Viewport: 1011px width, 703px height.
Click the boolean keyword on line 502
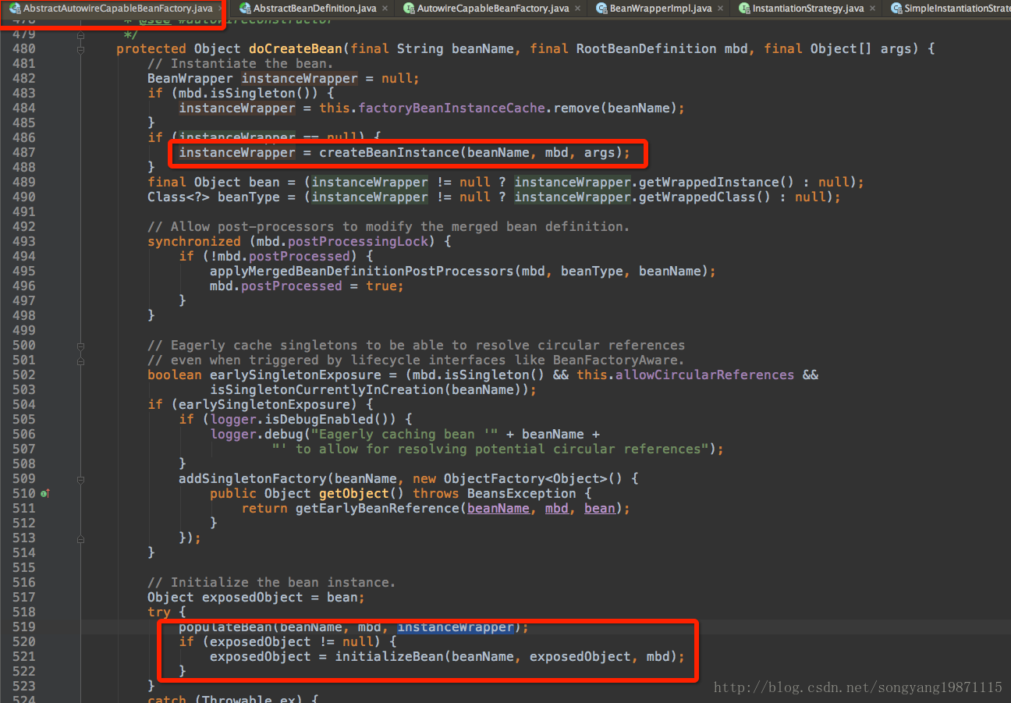pos(175,375)
